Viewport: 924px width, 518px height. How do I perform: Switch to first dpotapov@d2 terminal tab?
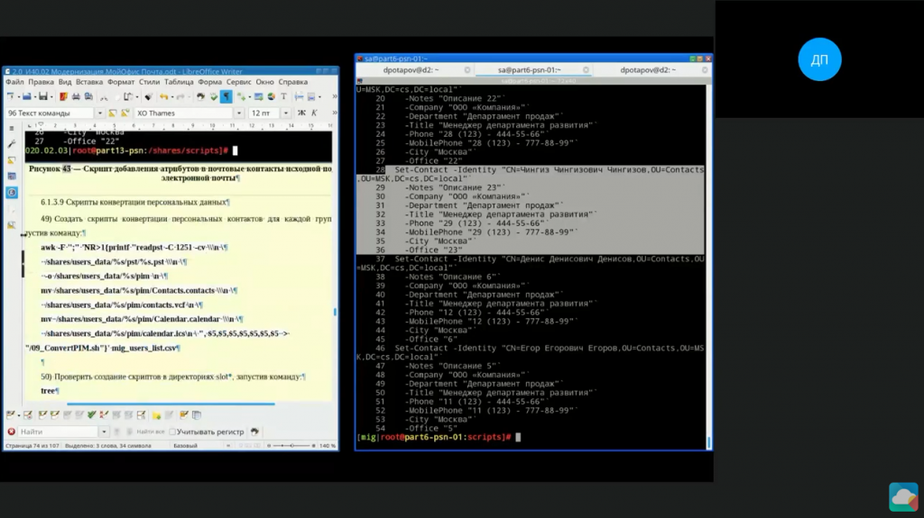tap(411, 70)
